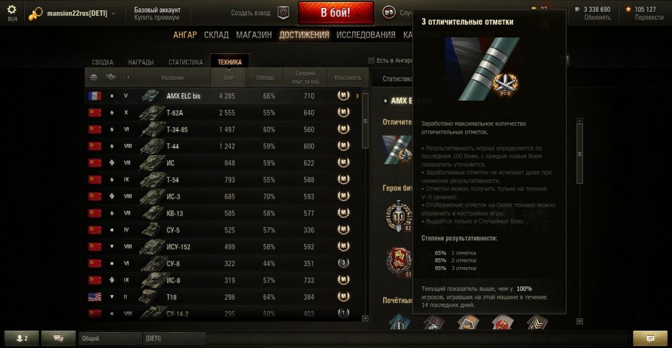Viewport: 672px width, 348px height.
Task: Toggle the 'Есть в Ангаре' checkbox
Action: 371,61
